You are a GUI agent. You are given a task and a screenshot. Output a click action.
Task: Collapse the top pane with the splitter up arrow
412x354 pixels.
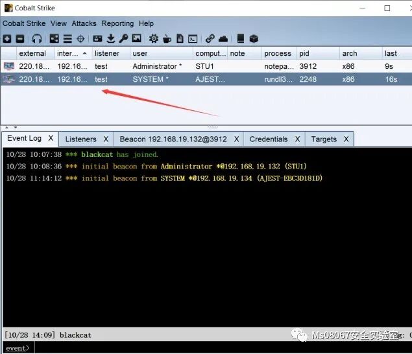pyautogui.click(x=7, y=127)
